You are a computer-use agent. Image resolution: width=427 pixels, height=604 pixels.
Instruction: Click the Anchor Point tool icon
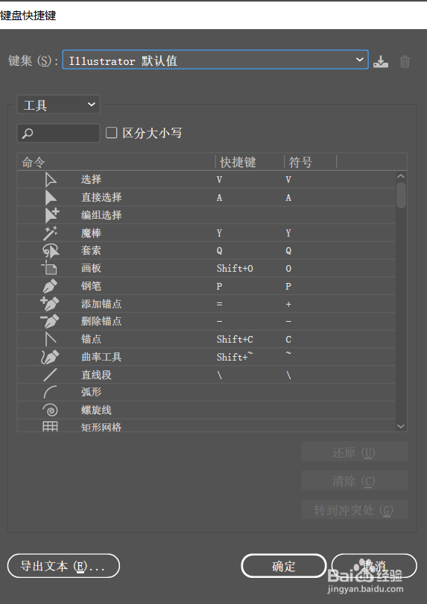tap(51, 339)
